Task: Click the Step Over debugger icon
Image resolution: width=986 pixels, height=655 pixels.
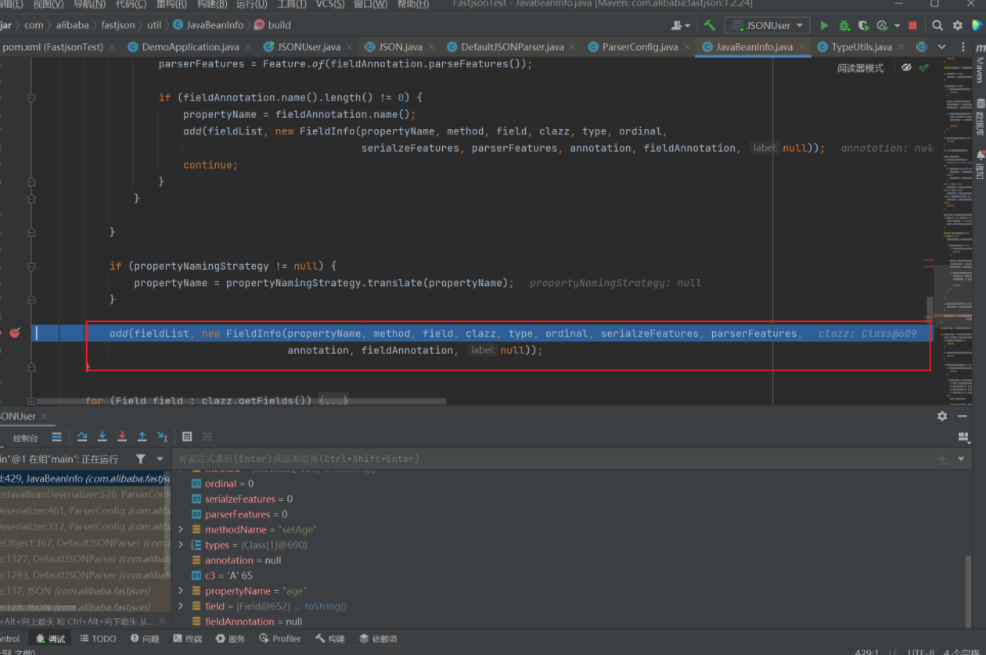Action: pyautogui.click(x=82, y=437)
